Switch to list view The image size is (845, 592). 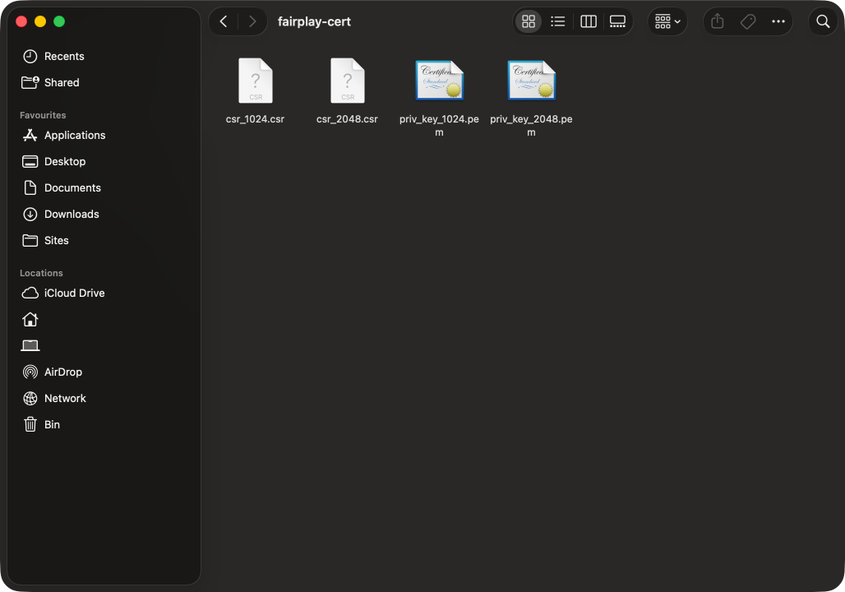point(558,21)
